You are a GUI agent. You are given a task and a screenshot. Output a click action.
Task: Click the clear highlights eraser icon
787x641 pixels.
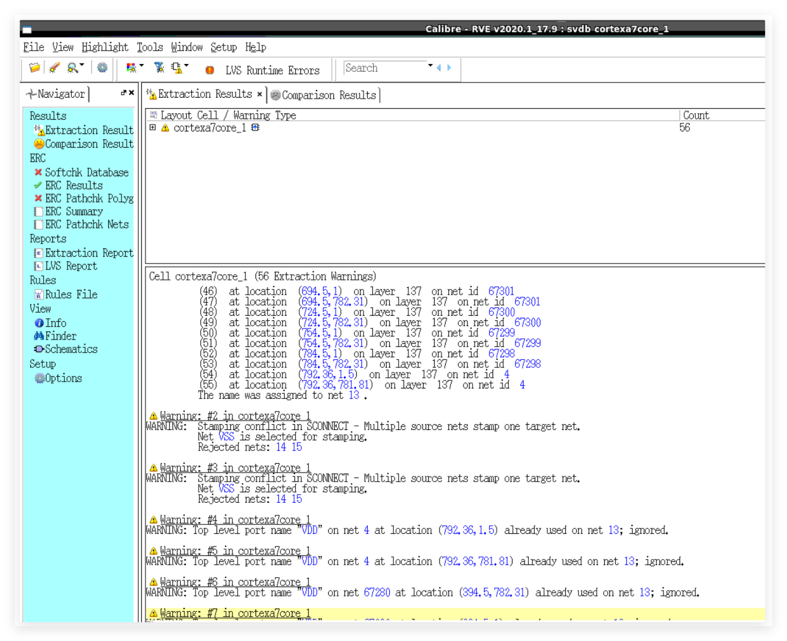(x=54, y=68)
